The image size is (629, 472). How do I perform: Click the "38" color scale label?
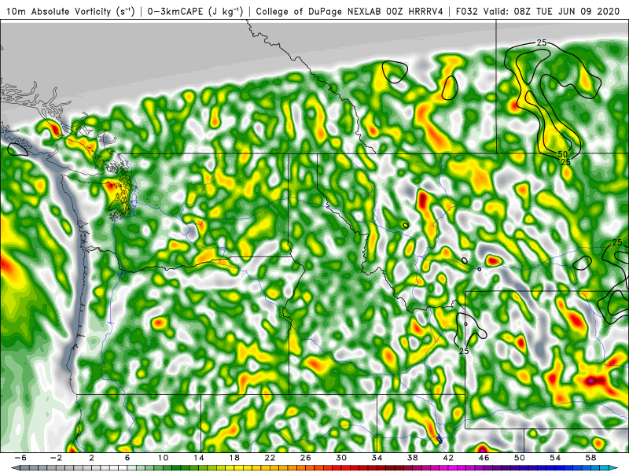point(412,458)
